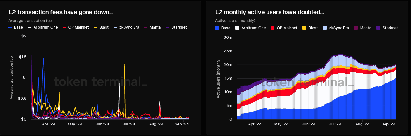Click the rotated 'Active users (monthly)' y-axis title
Screen dimensions: 411x136
coord(219,78)
